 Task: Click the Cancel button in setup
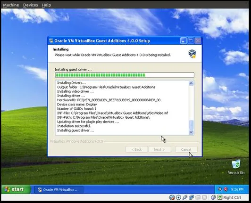tap(186, 149)
